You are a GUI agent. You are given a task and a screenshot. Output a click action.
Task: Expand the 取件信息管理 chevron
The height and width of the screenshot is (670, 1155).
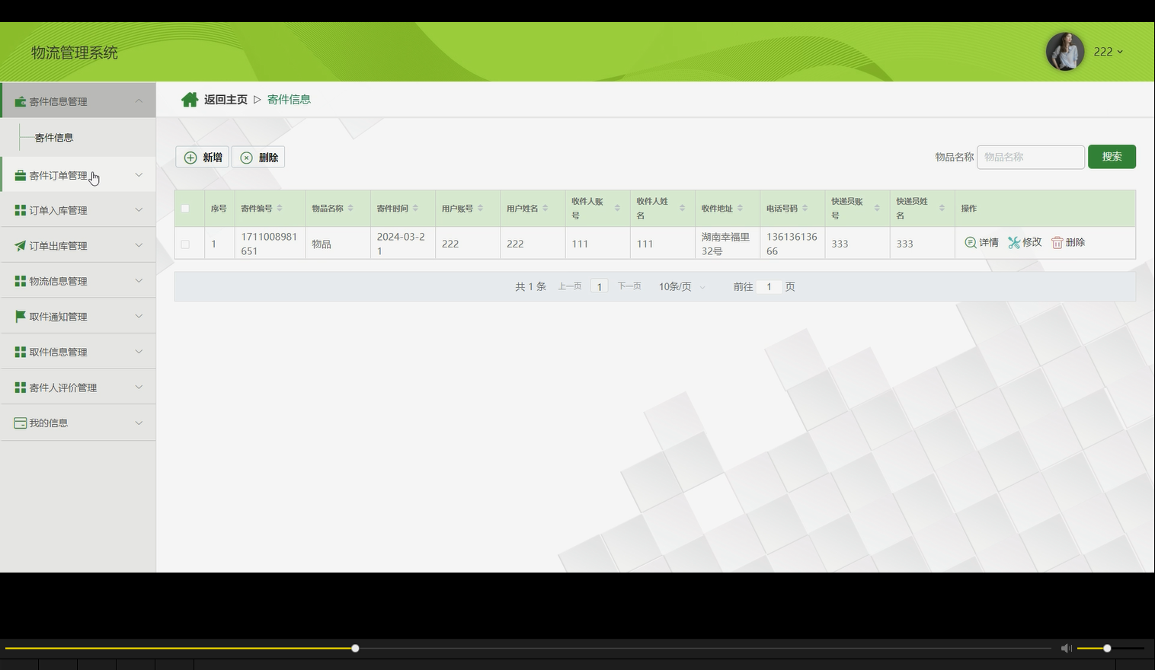tap(139, 352)
